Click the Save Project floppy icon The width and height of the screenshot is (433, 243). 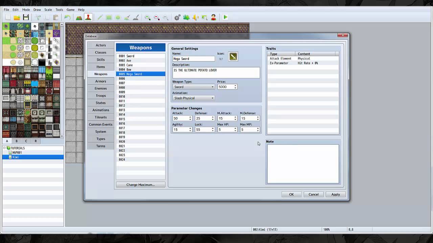pyautogui.click(x=26, y=17)
